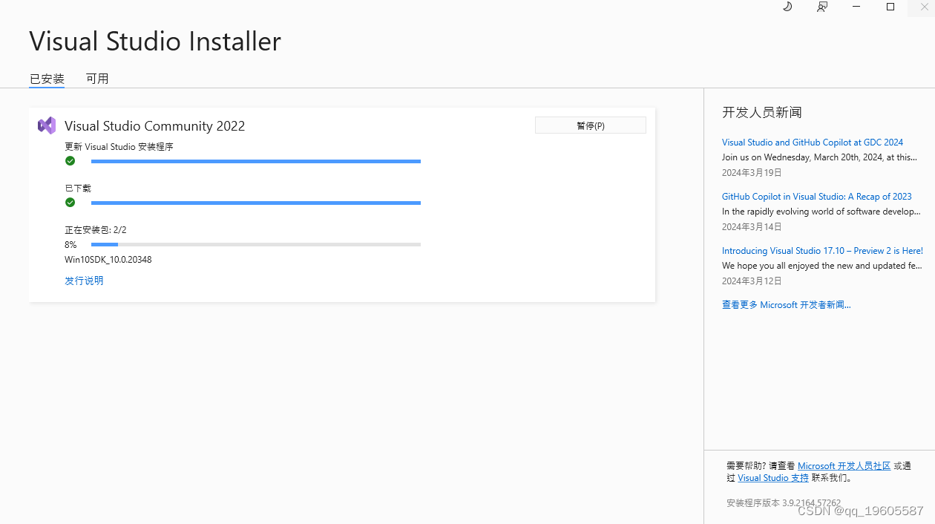Viewport: 935px width, 524px height.
Task: Click the green checkmark beside 更新 Visual Studio 安装程序
Action: pos(70,160)
